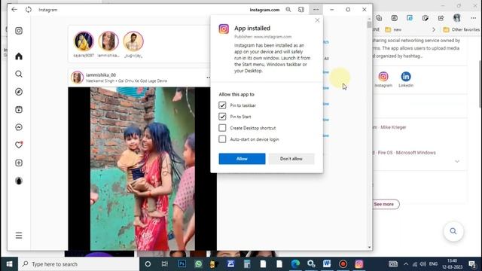Click the Instagram icon in Edge sidebar panel
This screenshot has width=482, height=271.
383,77
